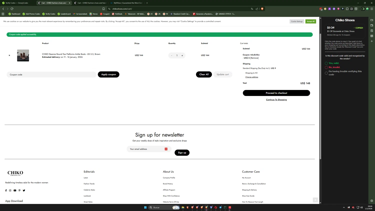Open the Affiliate Program link

click(169, 190)
